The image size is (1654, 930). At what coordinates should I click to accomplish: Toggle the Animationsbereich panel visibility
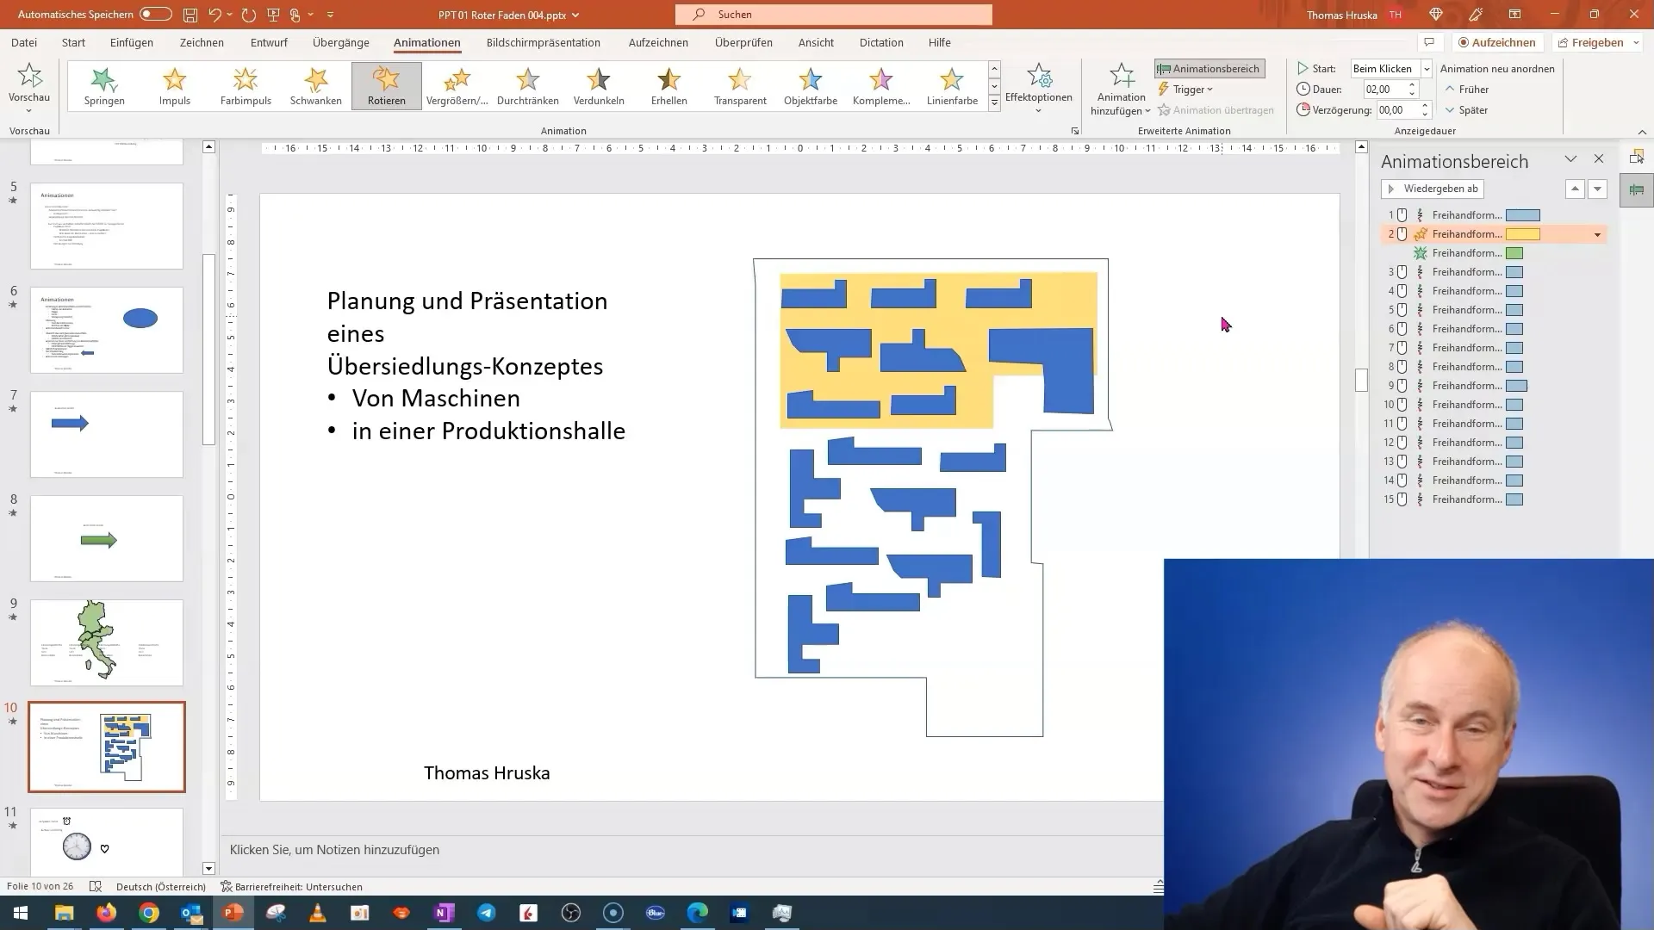1208,68
